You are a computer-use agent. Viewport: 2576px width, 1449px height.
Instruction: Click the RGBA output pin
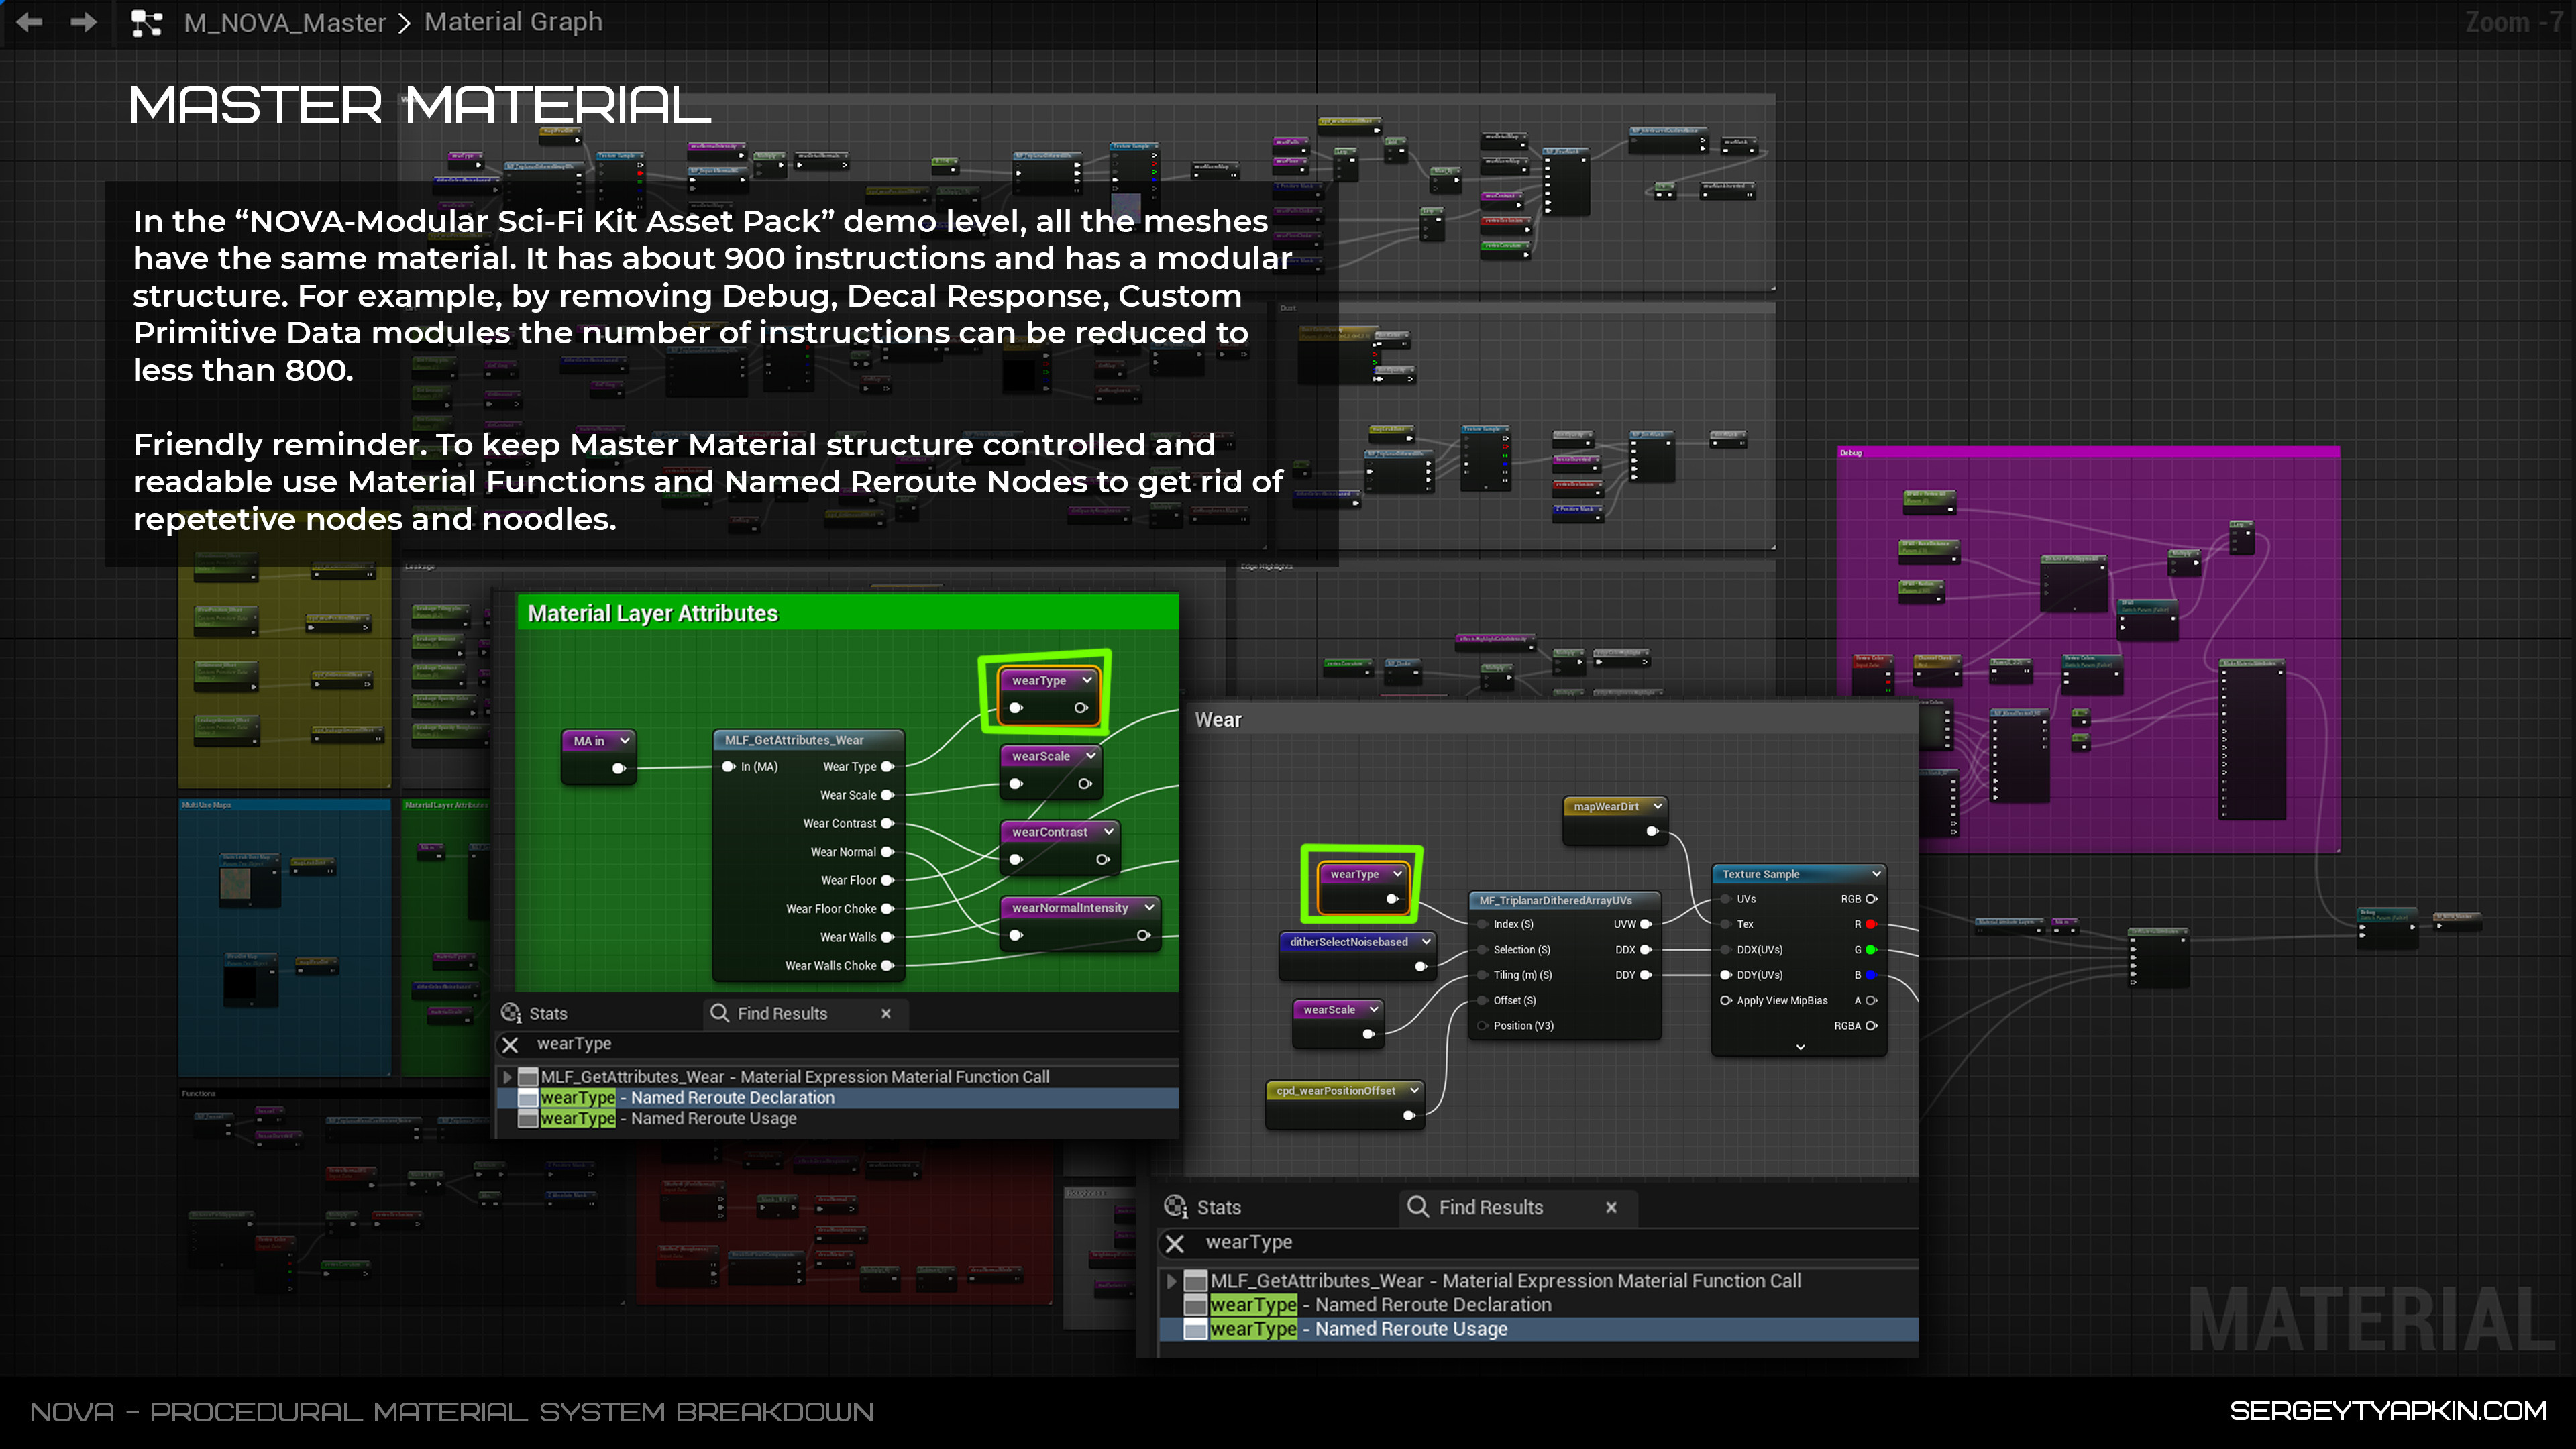(x=1871, y=1026)
